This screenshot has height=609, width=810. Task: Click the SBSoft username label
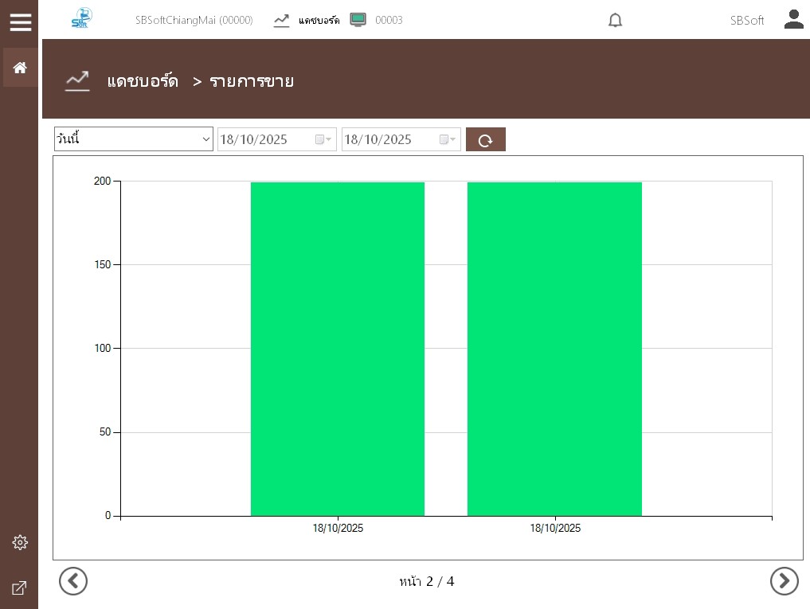pos(746,21)
